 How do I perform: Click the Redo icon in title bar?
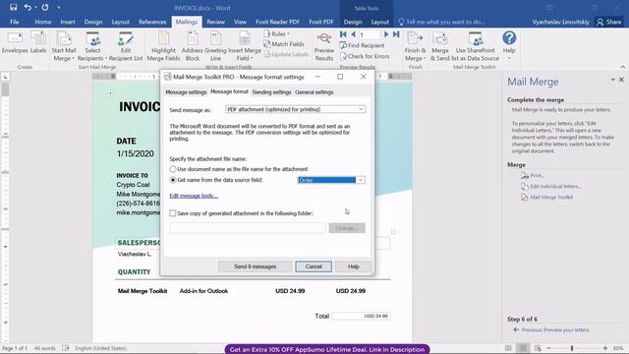click(x=45, y=7)
